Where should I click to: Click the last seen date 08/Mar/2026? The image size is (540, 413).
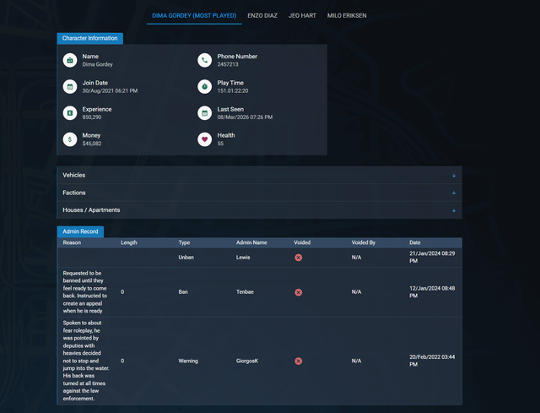[235, 117]
